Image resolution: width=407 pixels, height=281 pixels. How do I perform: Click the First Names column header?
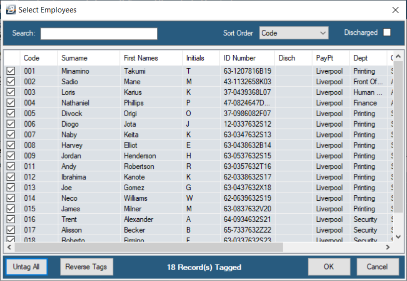151,58
